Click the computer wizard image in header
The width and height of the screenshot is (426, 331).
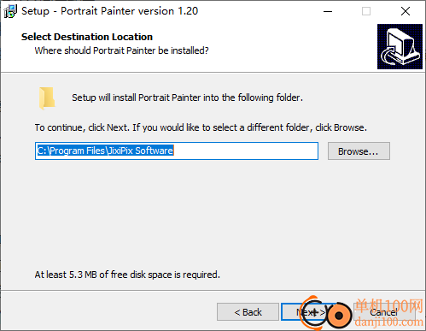tap(400, 47)
